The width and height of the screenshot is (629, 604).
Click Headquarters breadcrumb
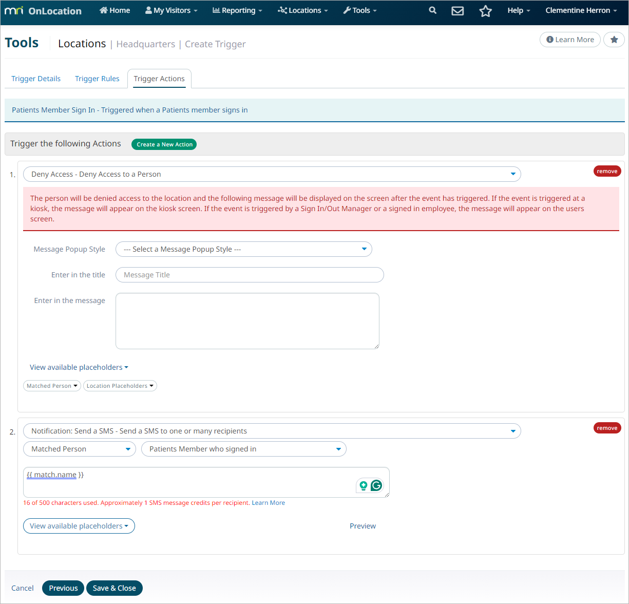point(146,44)
